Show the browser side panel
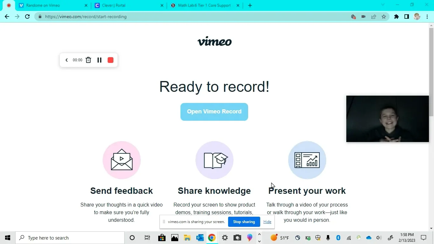Viewport: 434px width, 244px height. [x=407, y=17]
